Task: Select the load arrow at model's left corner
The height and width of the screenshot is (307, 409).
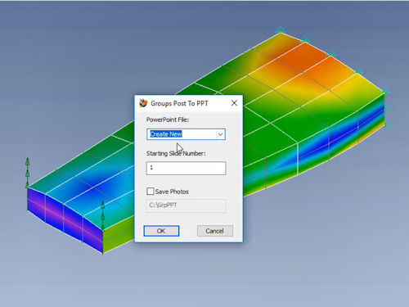Action: 27,173
